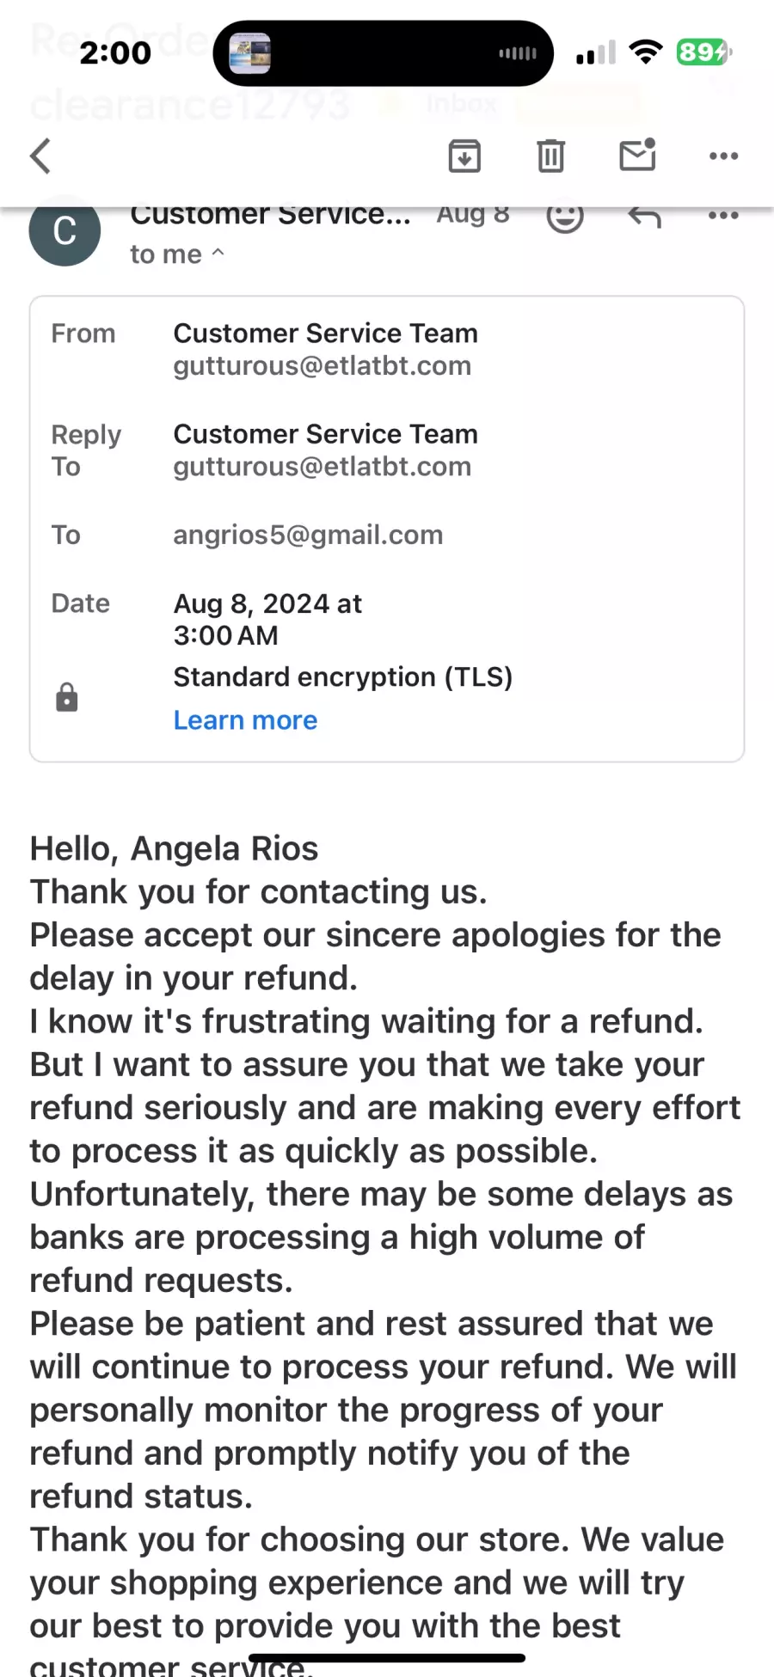Tap the status bar clock showing 2:00

(x=115, y=53)
